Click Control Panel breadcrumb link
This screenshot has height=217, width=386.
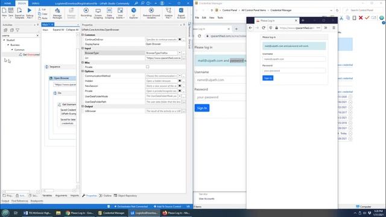click(x=229, y=10)
